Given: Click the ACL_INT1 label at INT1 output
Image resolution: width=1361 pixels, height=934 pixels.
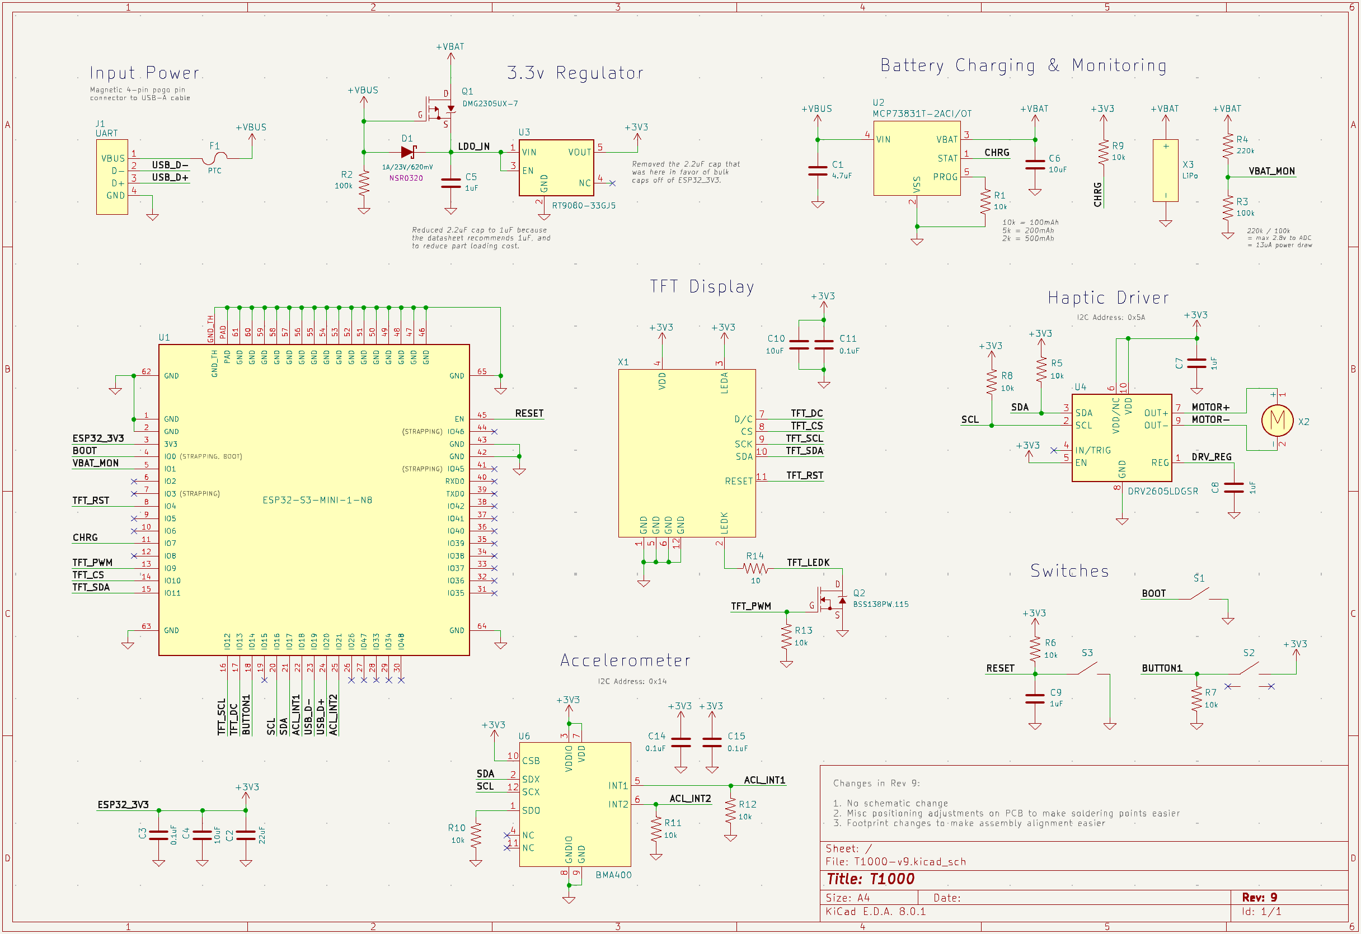Looking at the screenshot, I should point(764,780).
